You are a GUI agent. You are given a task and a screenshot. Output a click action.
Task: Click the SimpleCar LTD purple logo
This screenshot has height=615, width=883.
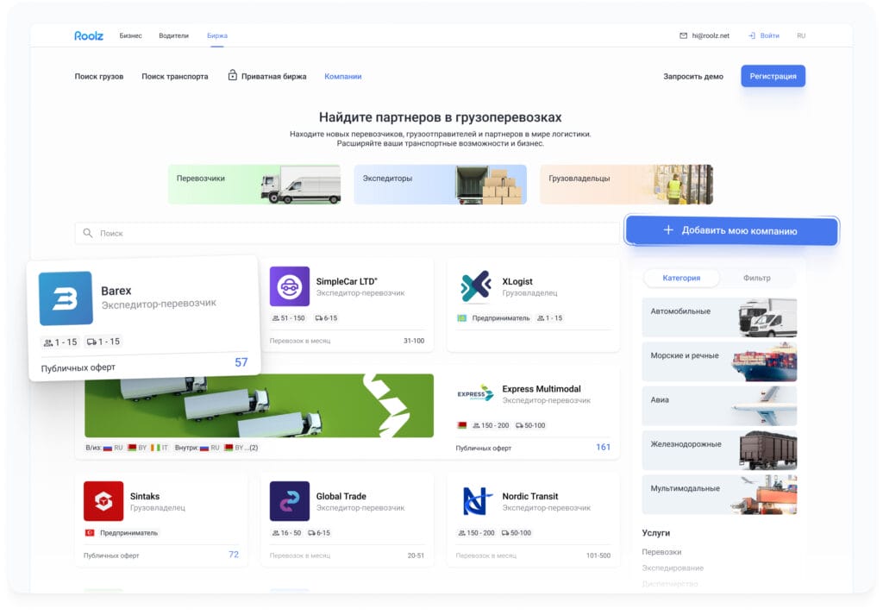pos(289,285)
